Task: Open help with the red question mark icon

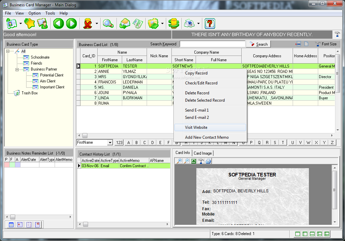Action: pos(210,23)
